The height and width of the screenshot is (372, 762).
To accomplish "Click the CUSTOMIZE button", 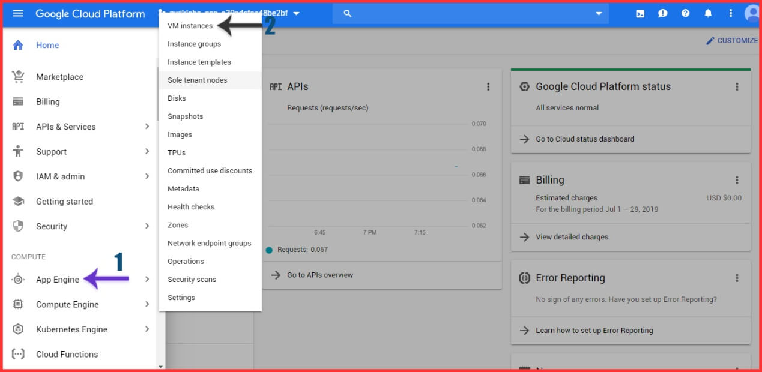I will [732, 41].
